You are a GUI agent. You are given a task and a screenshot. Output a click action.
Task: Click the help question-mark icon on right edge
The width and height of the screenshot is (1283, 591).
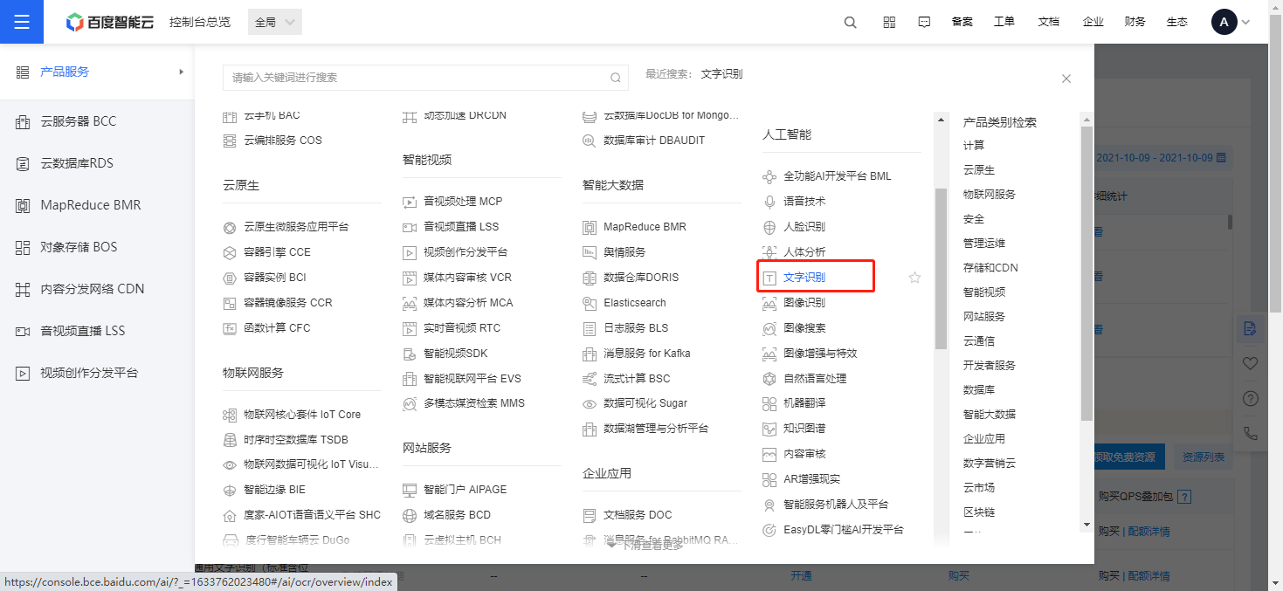[x=1251, y=398]
